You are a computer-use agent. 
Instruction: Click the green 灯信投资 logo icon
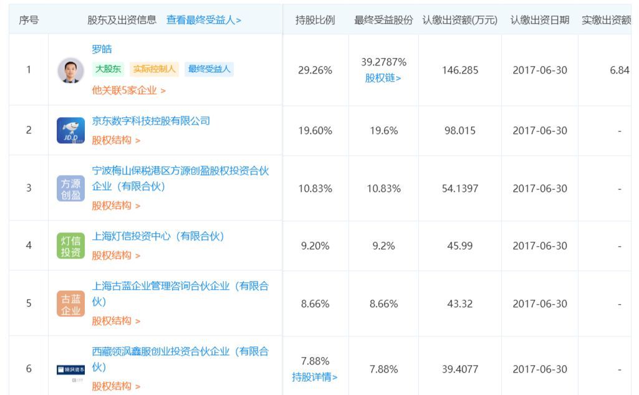tap(70, 245)
